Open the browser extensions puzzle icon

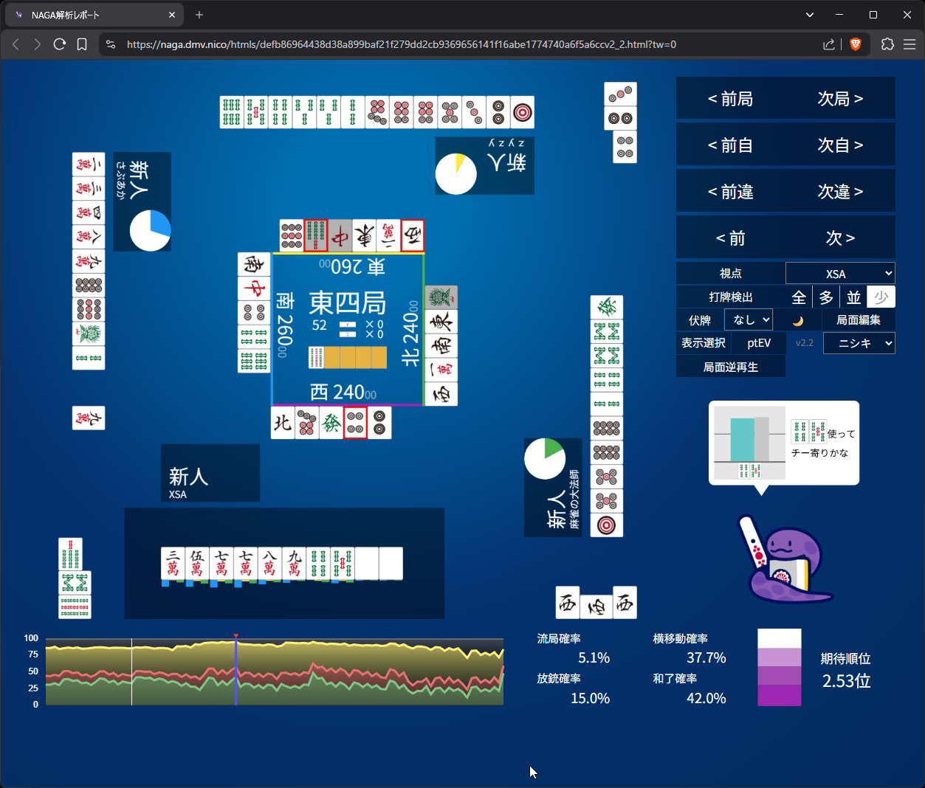tap(887, 44)
